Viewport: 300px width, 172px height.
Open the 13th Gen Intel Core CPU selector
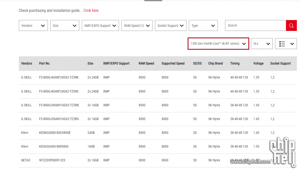point(218,44)
